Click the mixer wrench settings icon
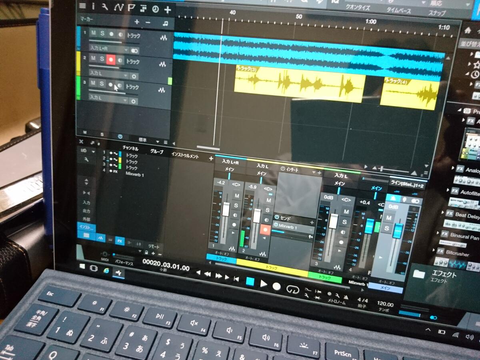 [86, 160]
